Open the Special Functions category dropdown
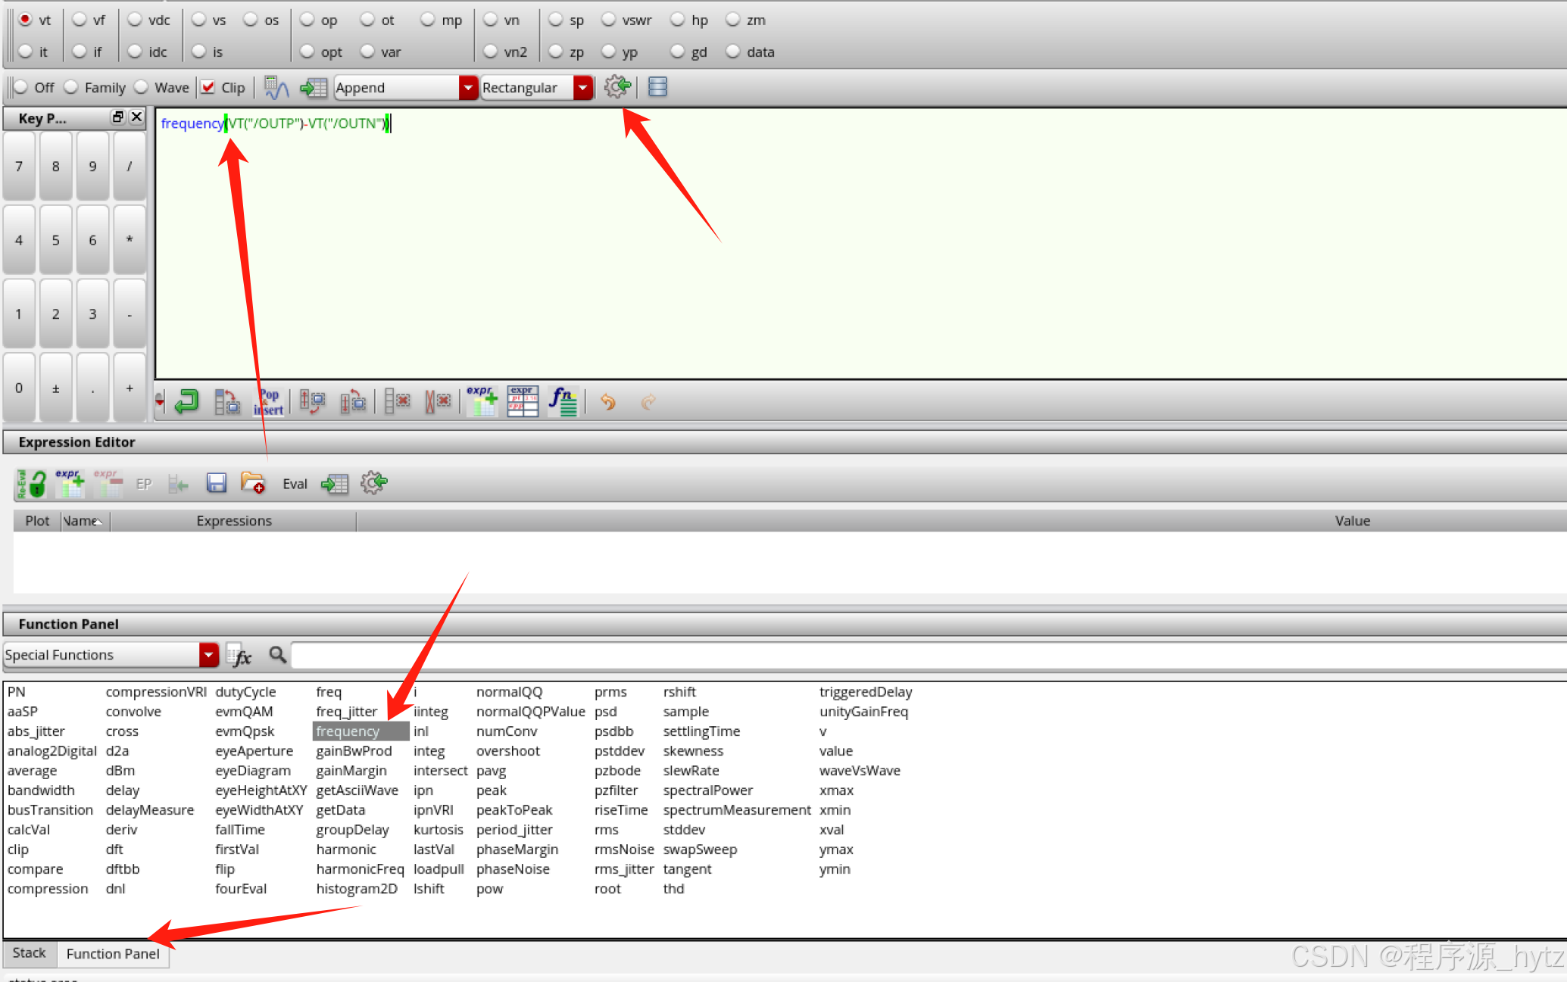This screenshot has width=1567, height=982. [x=208, y=655]
